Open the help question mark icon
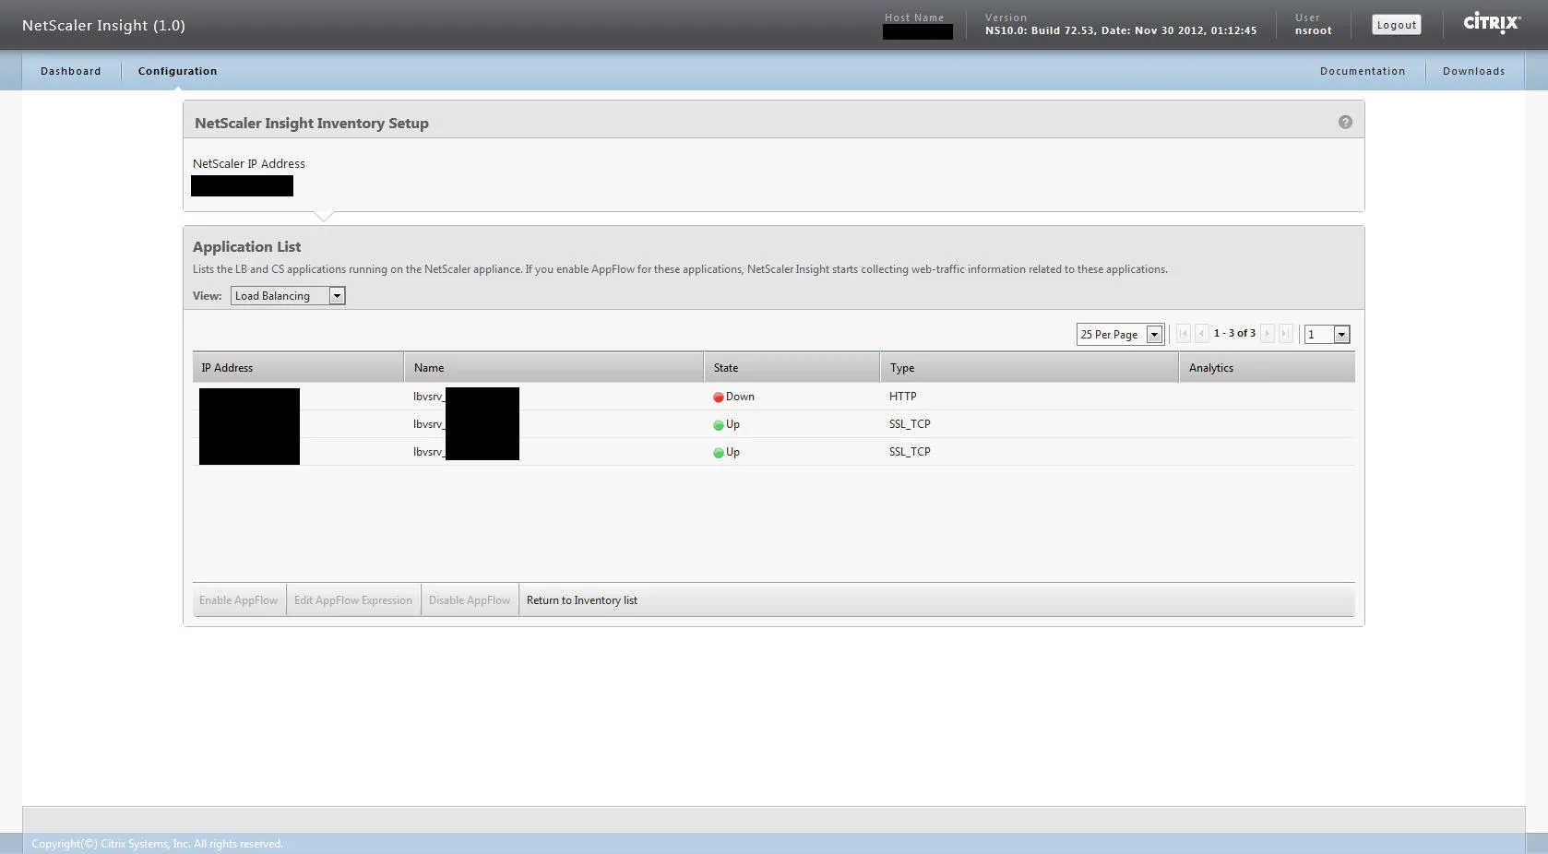This screenshot has width=1548, height=854. click(1345, 122)
